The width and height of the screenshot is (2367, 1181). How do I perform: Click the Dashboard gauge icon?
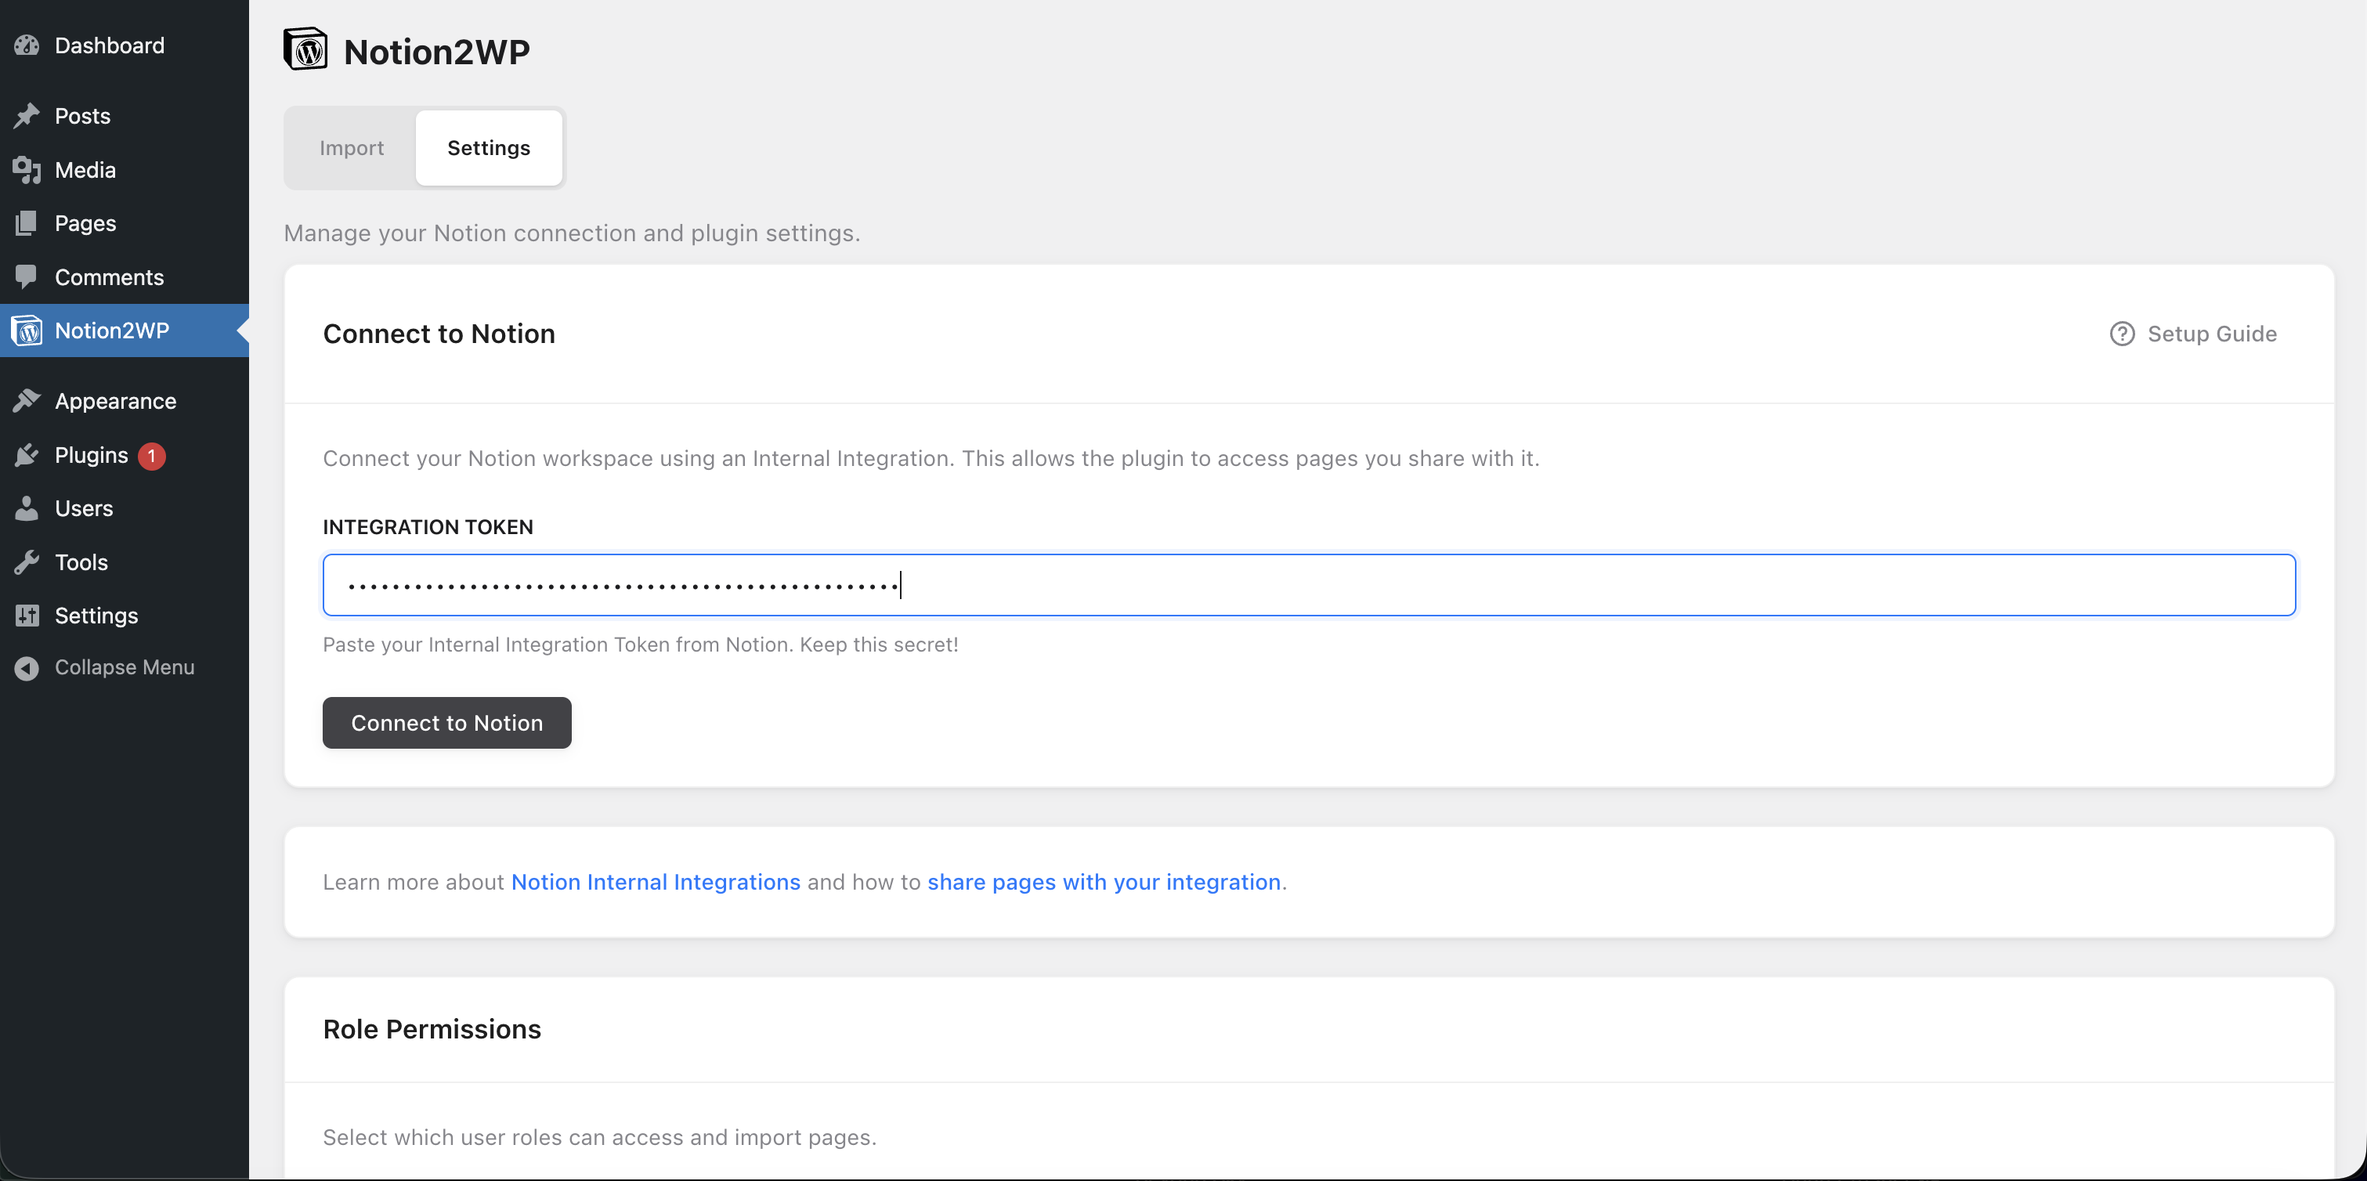(27, 45)
